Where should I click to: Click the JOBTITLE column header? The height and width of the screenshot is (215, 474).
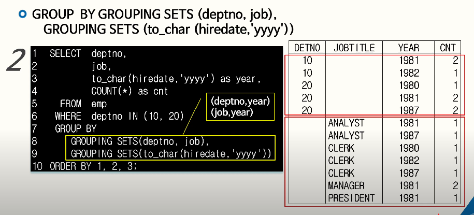(354, 48)
